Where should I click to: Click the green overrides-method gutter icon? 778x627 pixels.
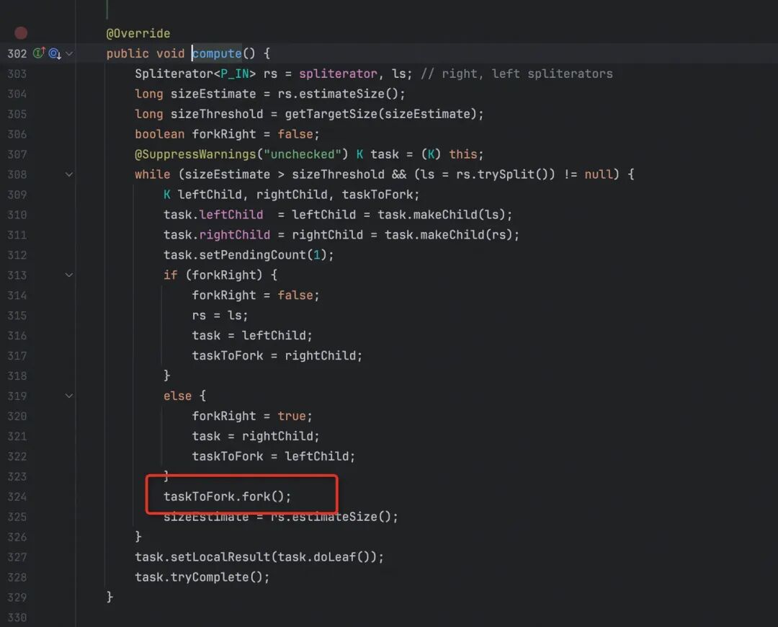39,53
